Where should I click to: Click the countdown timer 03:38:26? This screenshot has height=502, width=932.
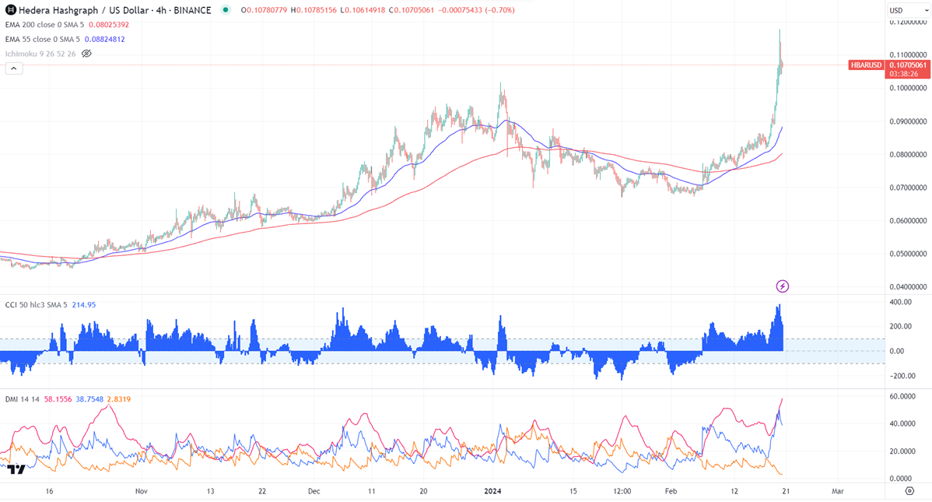tap(906, 74)
